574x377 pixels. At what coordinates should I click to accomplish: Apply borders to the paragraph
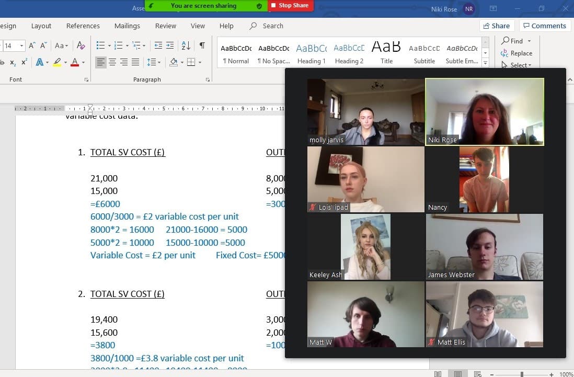click(191, 62)
